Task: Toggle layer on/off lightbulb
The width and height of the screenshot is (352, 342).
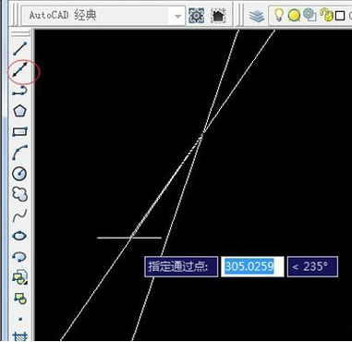Action: click(279, 15)
